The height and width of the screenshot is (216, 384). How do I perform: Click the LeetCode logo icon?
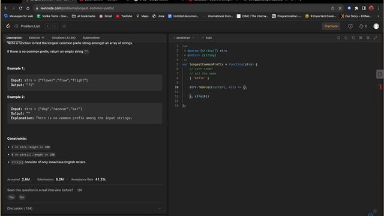pyautogui.click(x=8, y=26)
